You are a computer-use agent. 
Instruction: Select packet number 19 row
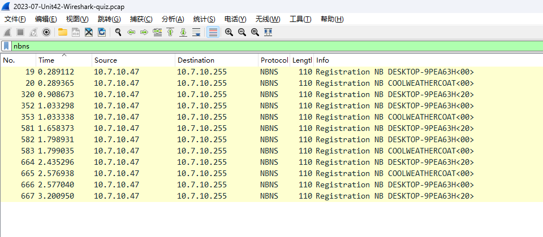[271, 72]
